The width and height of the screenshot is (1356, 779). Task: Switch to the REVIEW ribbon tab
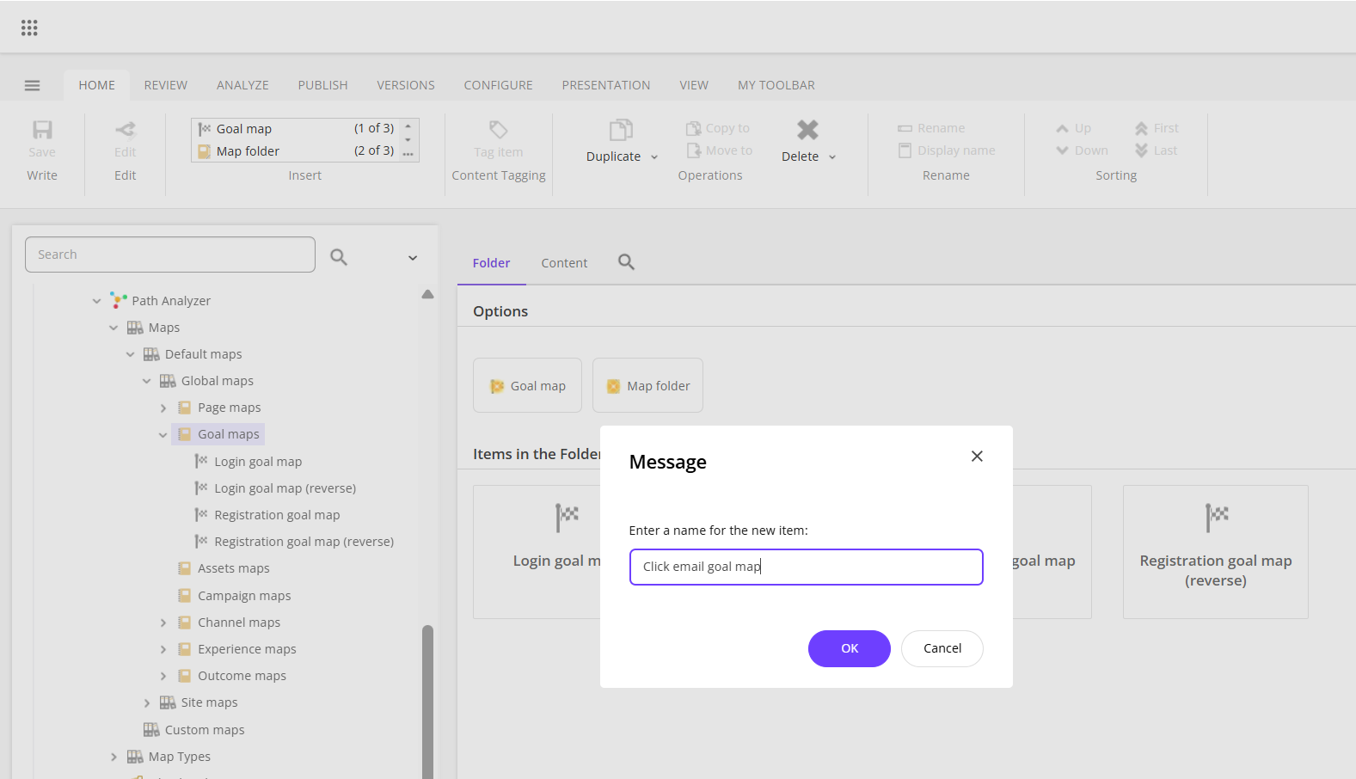click(166, 85)
